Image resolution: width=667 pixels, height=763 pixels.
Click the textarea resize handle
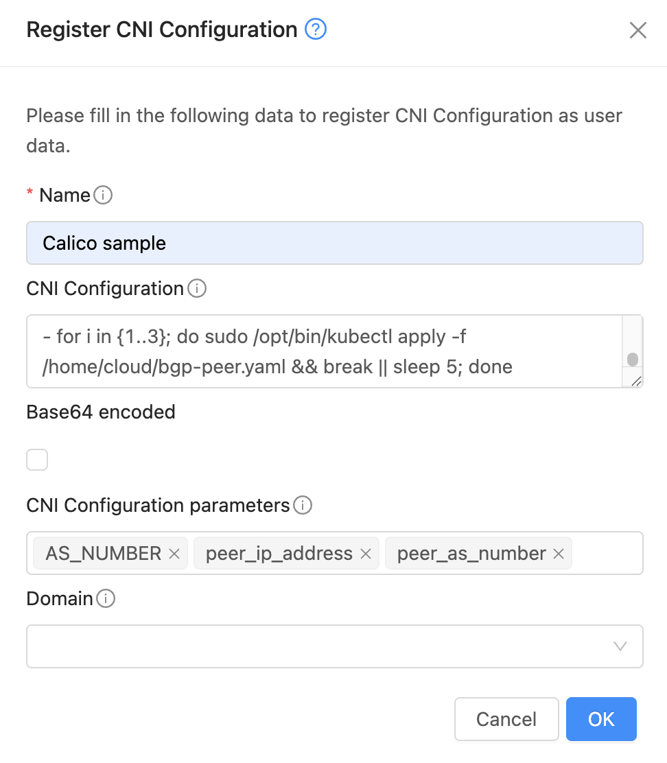click(x=635, y=379)
